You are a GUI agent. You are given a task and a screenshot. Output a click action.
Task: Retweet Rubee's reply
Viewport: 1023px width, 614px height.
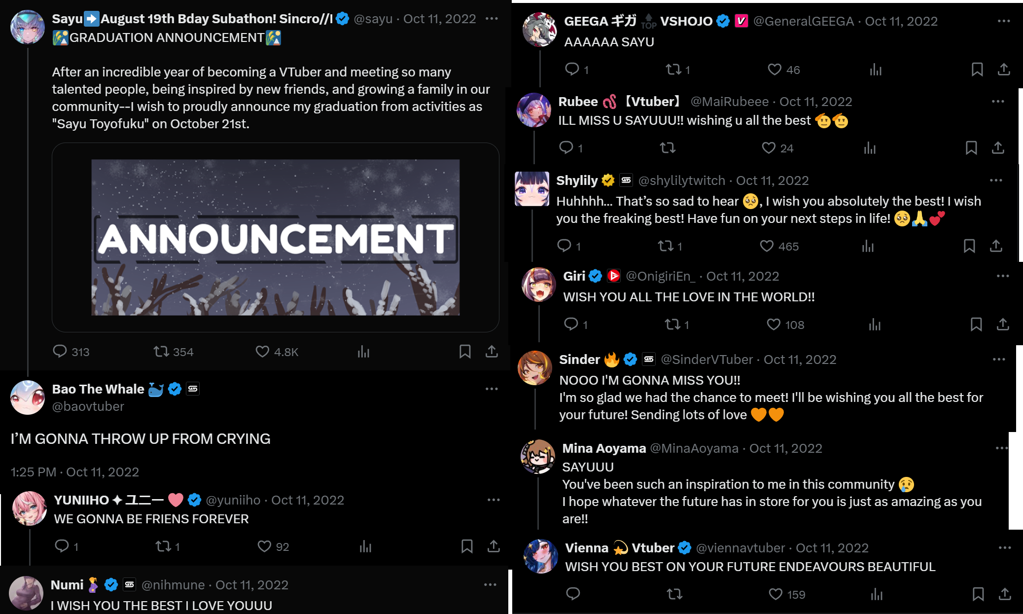tap(668, 148)
